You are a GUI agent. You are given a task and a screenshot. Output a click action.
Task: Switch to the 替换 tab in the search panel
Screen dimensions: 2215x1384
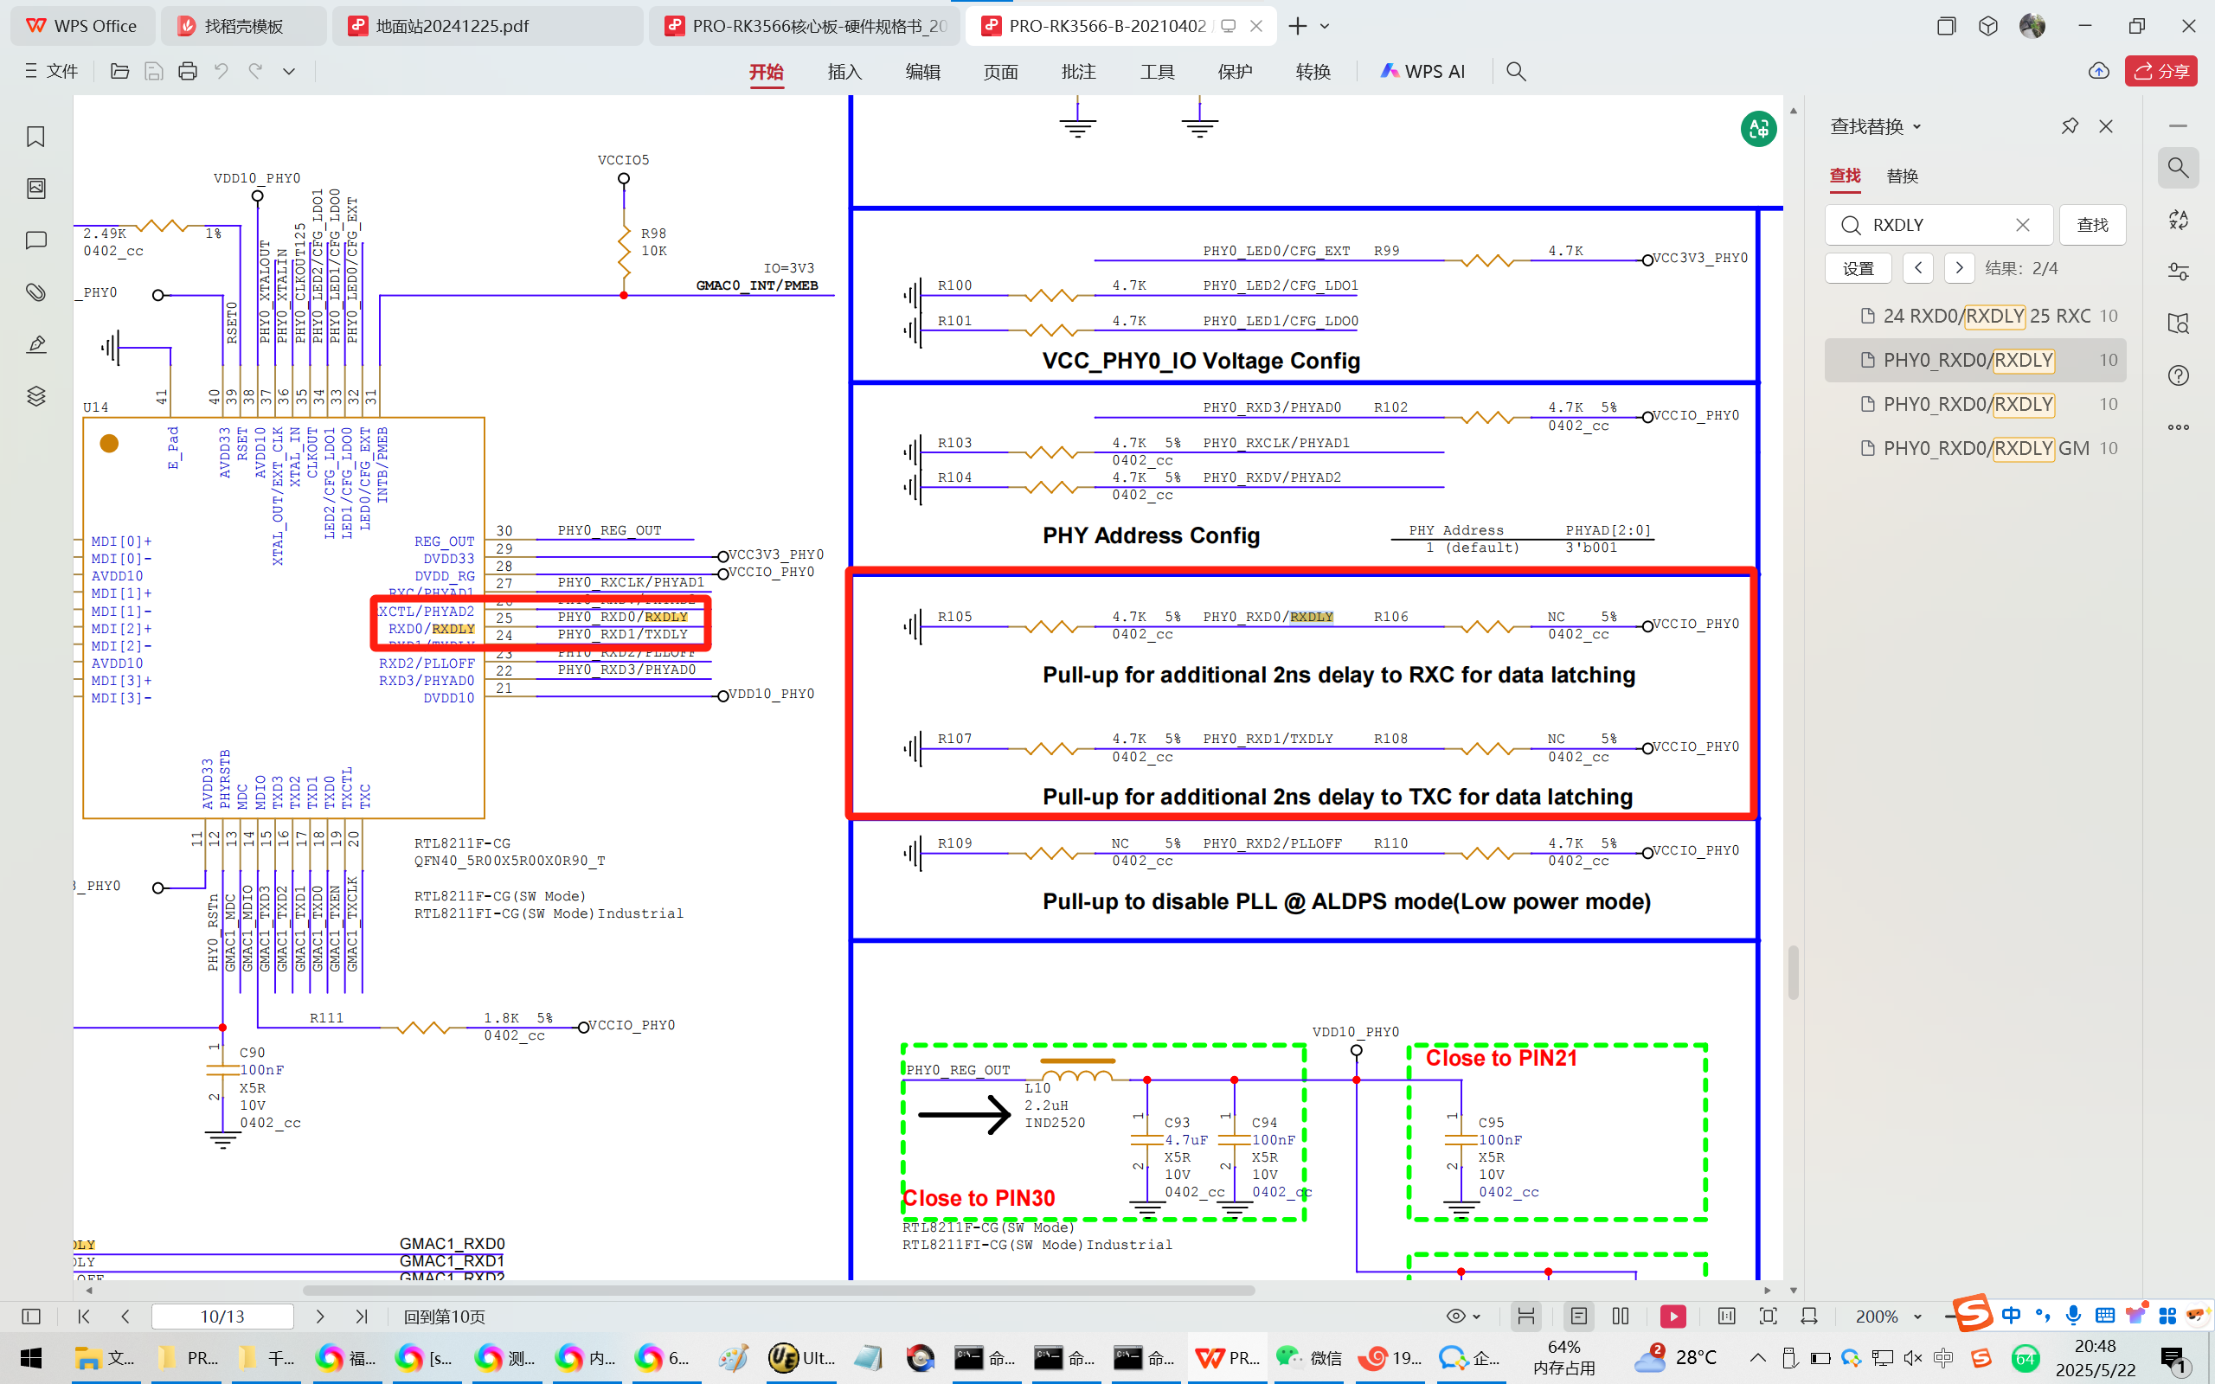point(1902,176)
